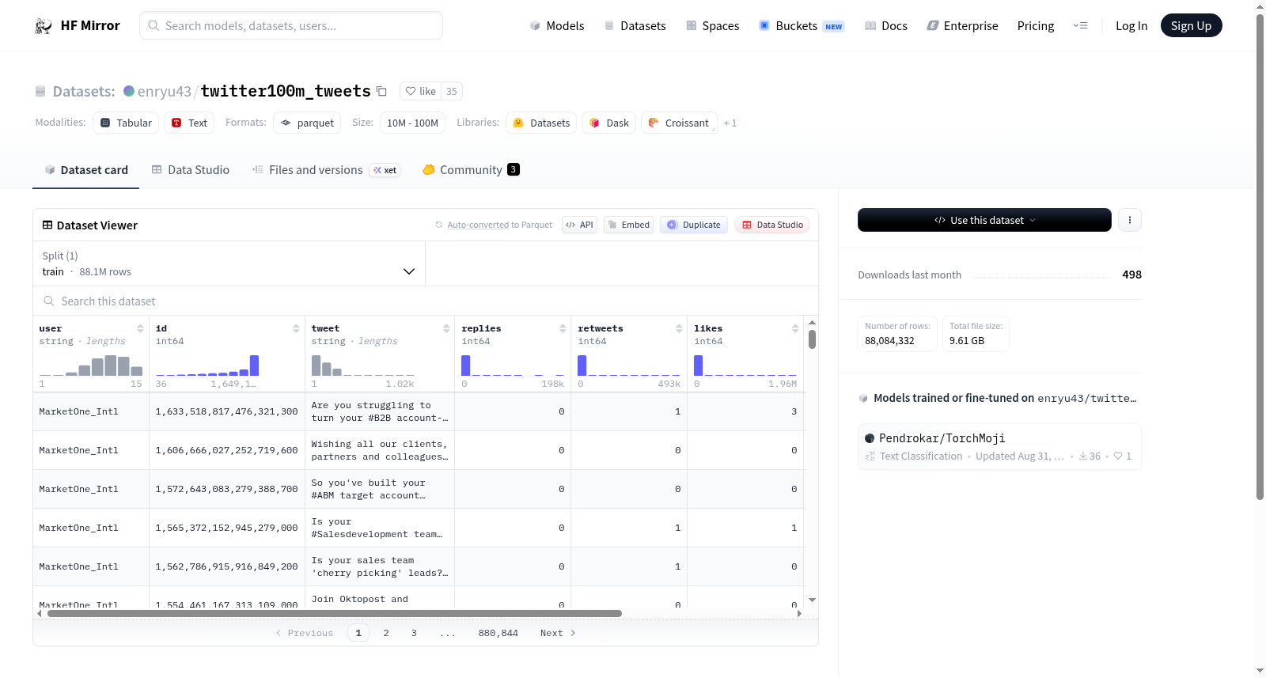Sort the likes column
The width and height of the screenshot is (1266, 678).
[795, 328]
